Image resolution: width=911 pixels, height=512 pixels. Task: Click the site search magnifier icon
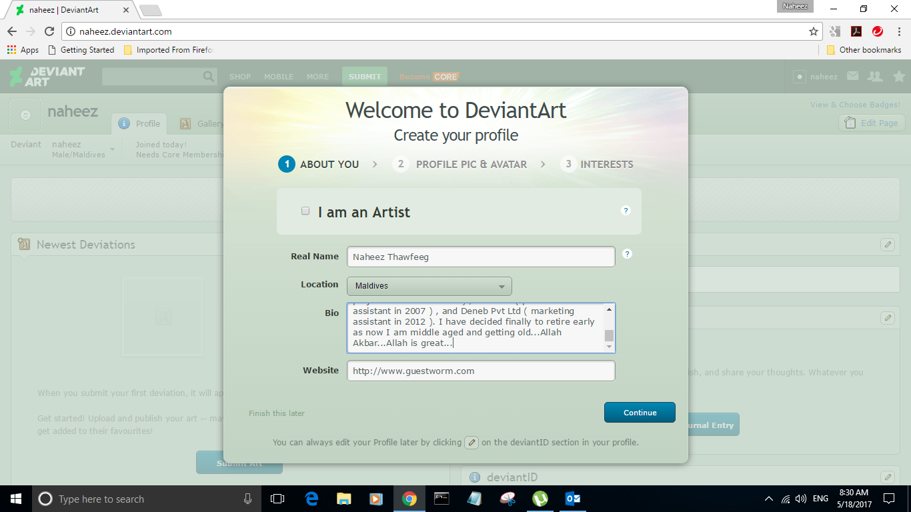(x=209, y=77)
